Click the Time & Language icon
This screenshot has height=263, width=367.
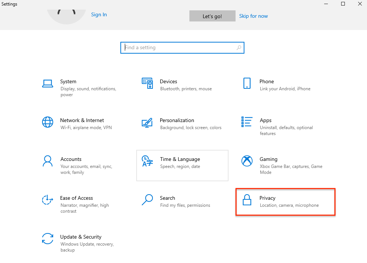click(x=147, y=161)
